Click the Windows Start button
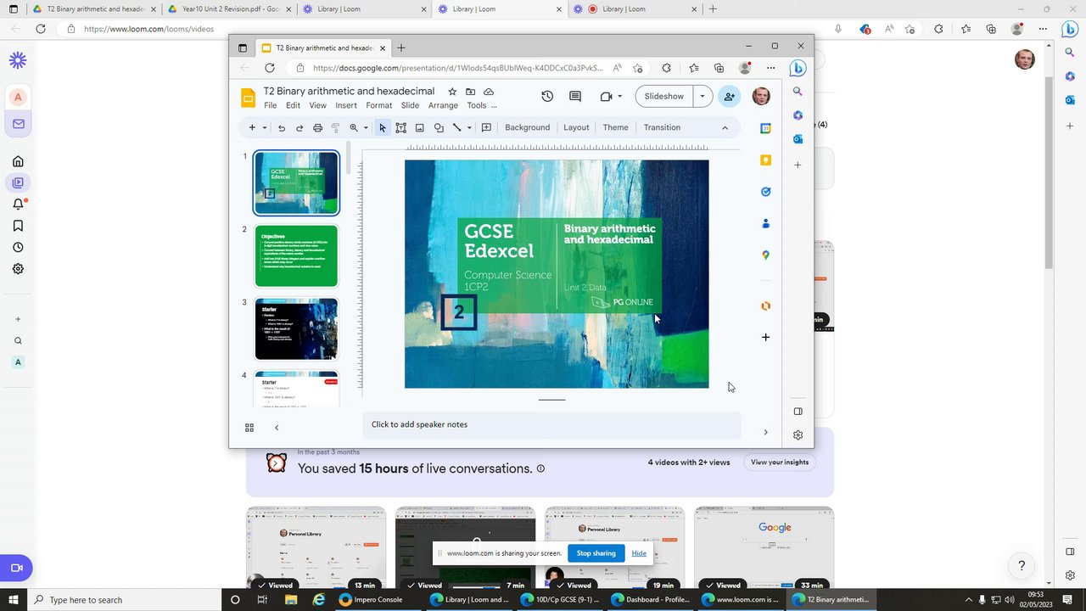1086x611 pixels. [x=13, y=600]
